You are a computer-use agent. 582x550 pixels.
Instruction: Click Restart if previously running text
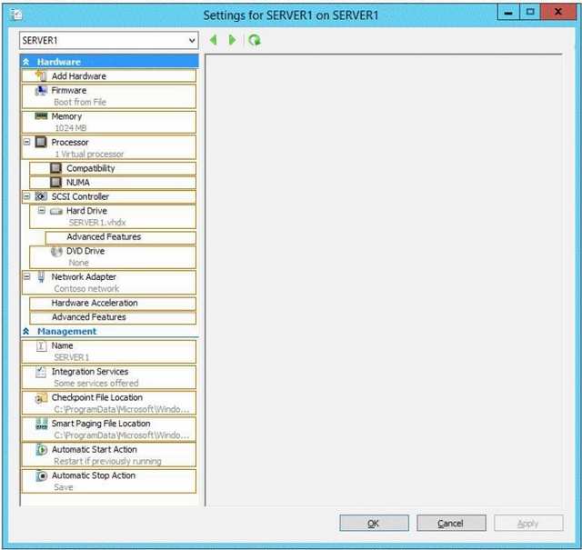107,461
